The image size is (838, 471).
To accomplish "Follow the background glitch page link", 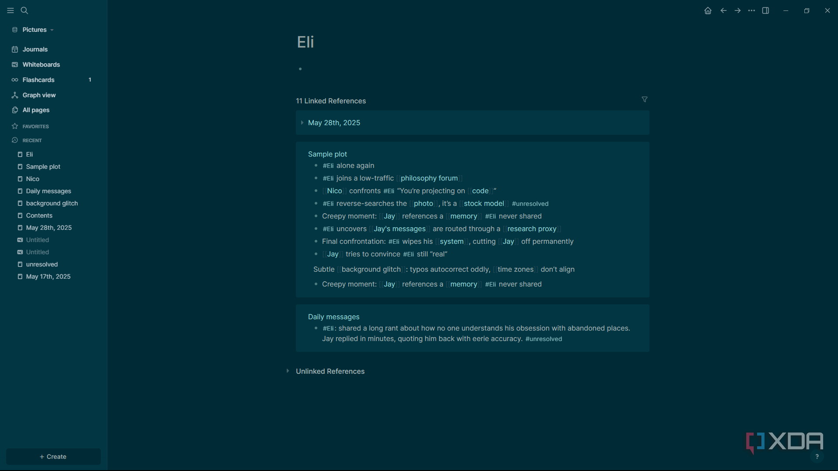I will [x=371, y=270].
